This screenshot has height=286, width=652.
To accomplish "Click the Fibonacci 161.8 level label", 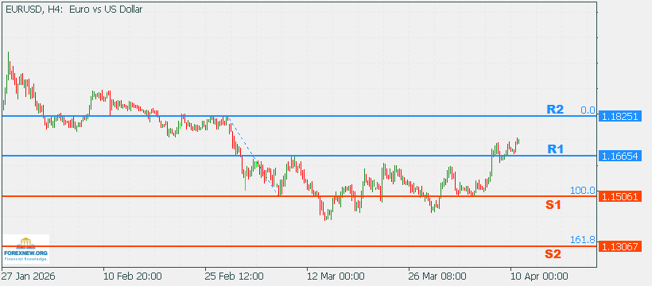I will click(x=583, y=240).
